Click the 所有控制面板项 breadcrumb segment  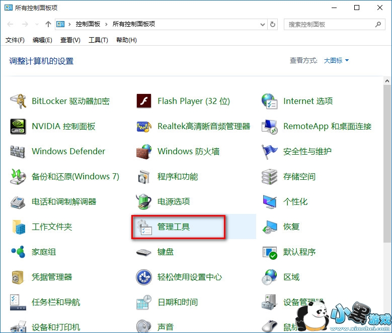pyautogui.click(x=134, y=24)
